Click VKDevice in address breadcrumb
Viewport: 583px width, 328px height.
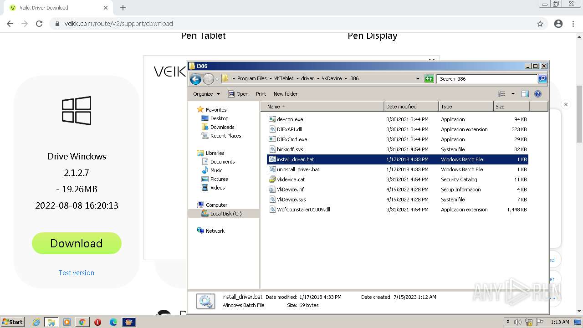tap(332, 78)
